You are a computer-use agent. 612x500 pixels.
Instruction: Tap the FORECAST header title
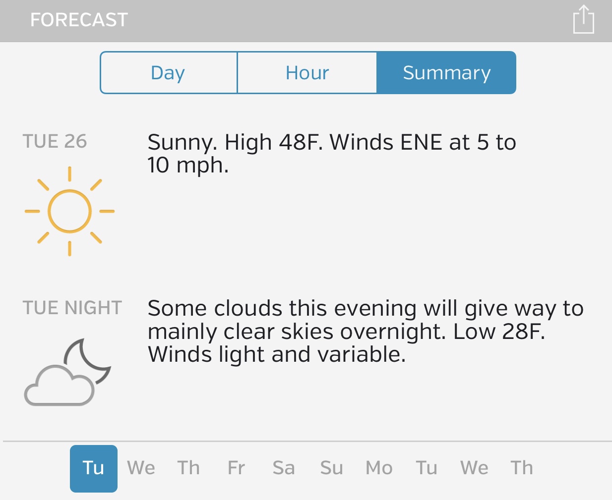point(79,20)
